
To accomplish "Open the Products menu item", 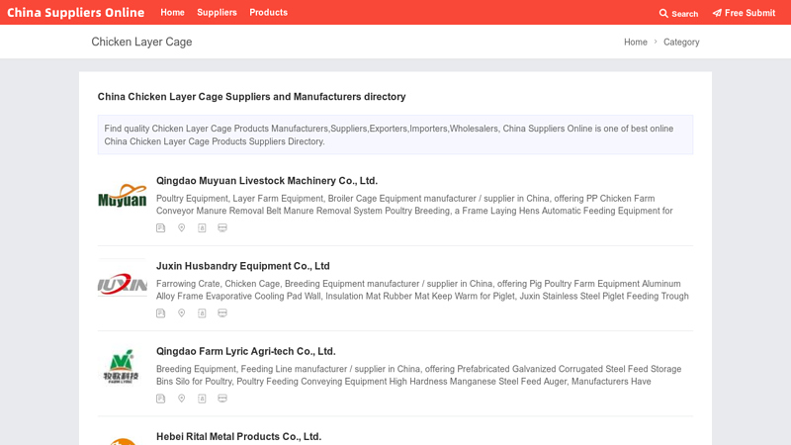I will point(268,13).
